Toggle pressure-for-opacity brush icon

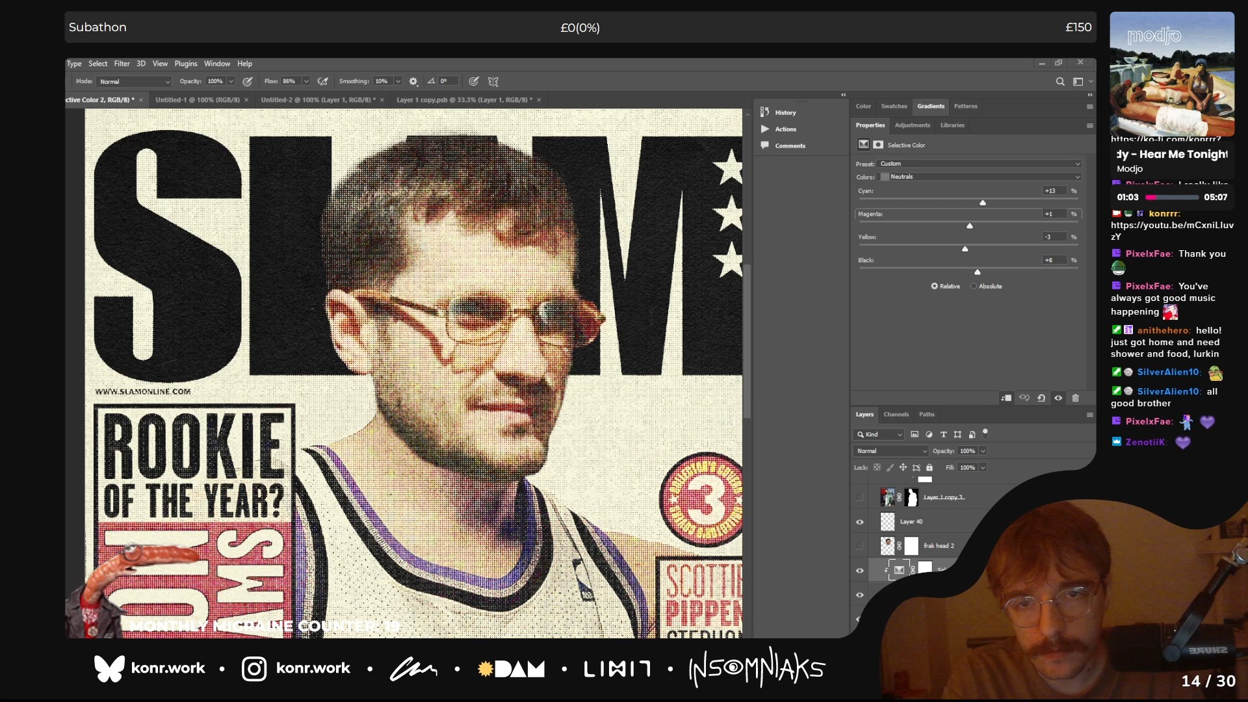coord(248,82)
